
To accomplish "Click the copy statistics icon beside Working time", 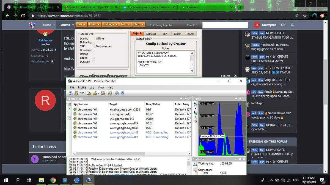I will click(x=195, y=164).
